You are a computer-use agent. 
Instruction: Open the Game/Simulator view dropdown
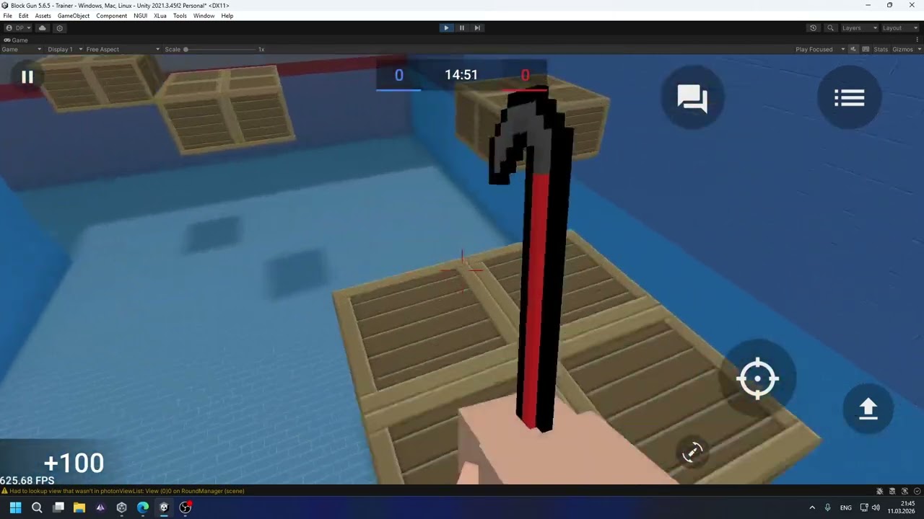click(21, 49)
